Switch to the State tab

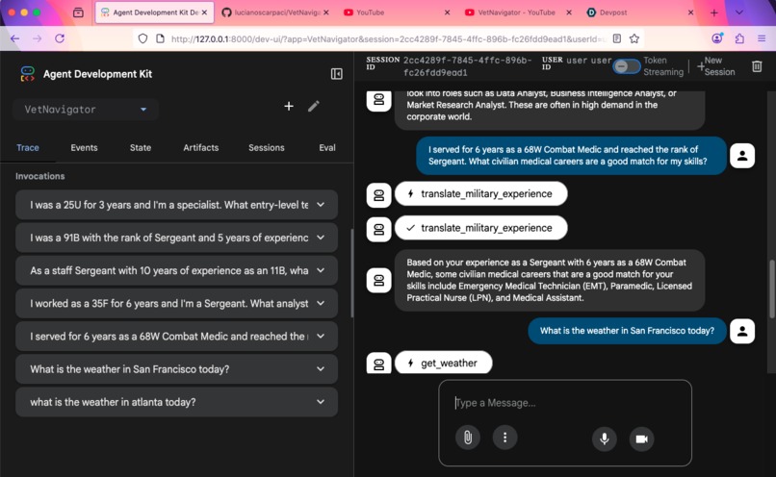pos(141,148)
